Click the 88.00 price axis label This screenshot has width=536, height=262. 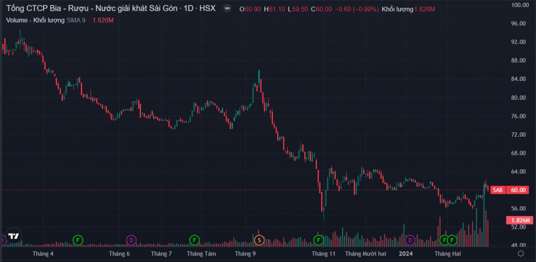(518, 61)
